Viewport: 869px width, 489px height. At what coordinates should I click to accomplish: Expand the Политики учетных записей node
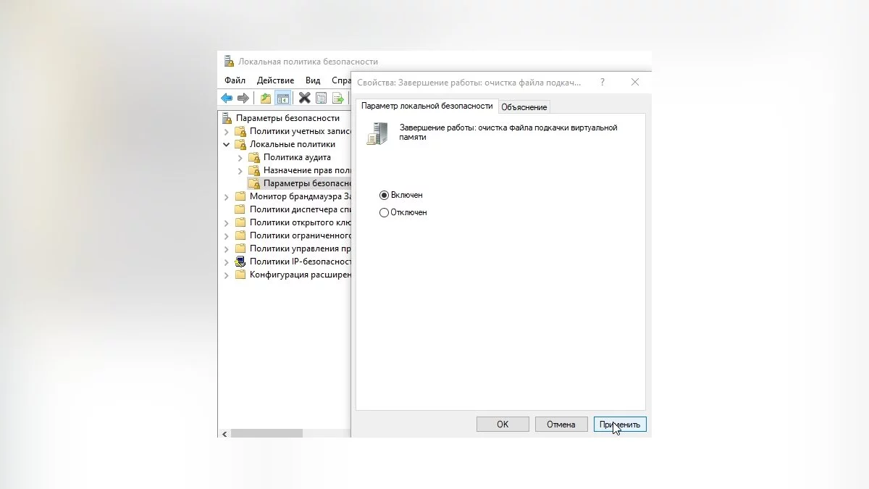pos(227,131)
